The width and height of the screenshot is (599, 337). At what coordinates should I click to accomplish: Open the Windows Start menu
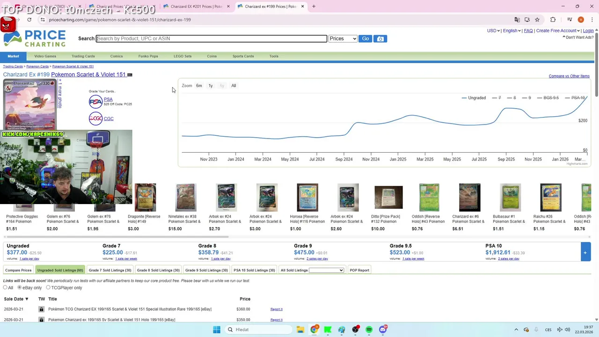click(x=217, y=330)
